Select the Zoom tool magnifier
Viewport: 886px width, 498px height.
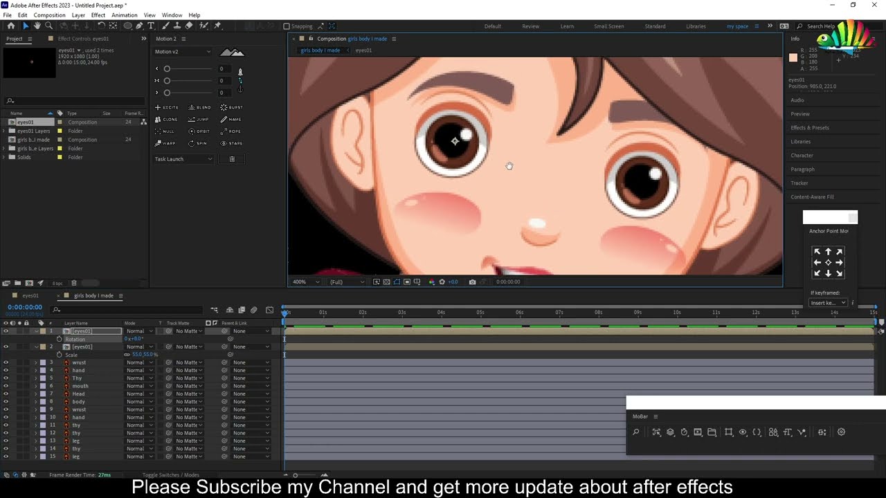(x=48, y=26)
